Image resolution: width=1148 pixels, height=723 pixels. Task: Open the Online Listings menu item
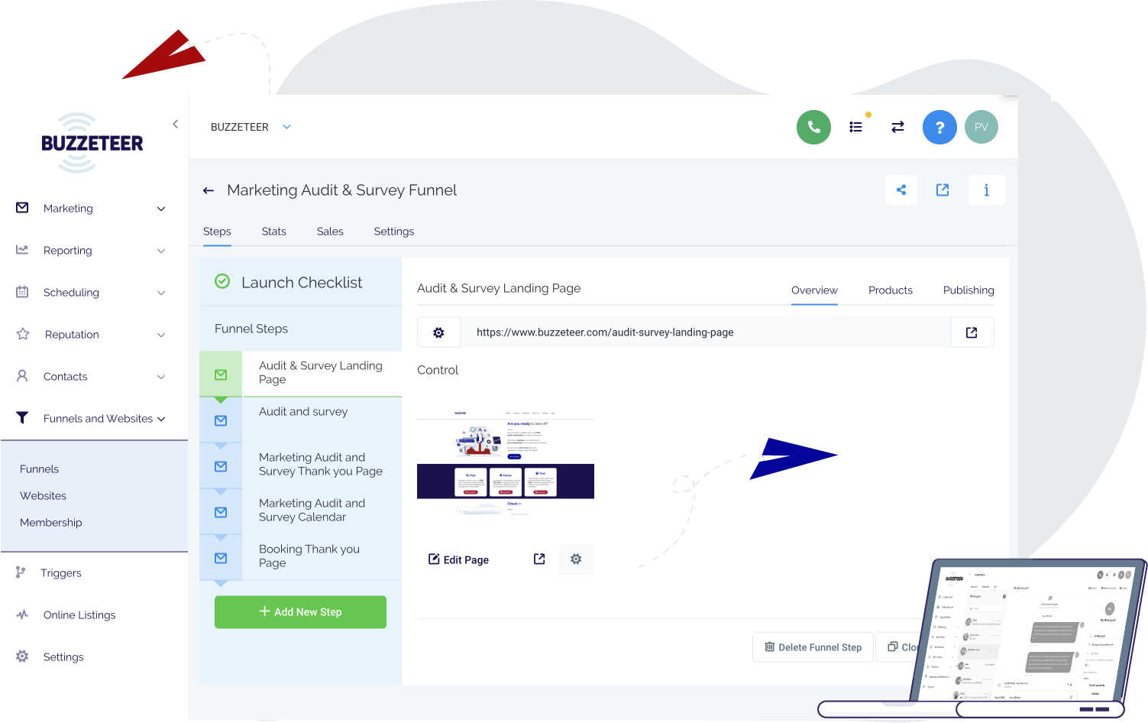pos(79,615)
